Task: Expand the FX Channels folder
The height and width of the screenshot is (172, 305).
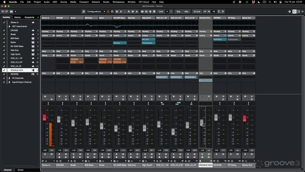Action: 10,78
